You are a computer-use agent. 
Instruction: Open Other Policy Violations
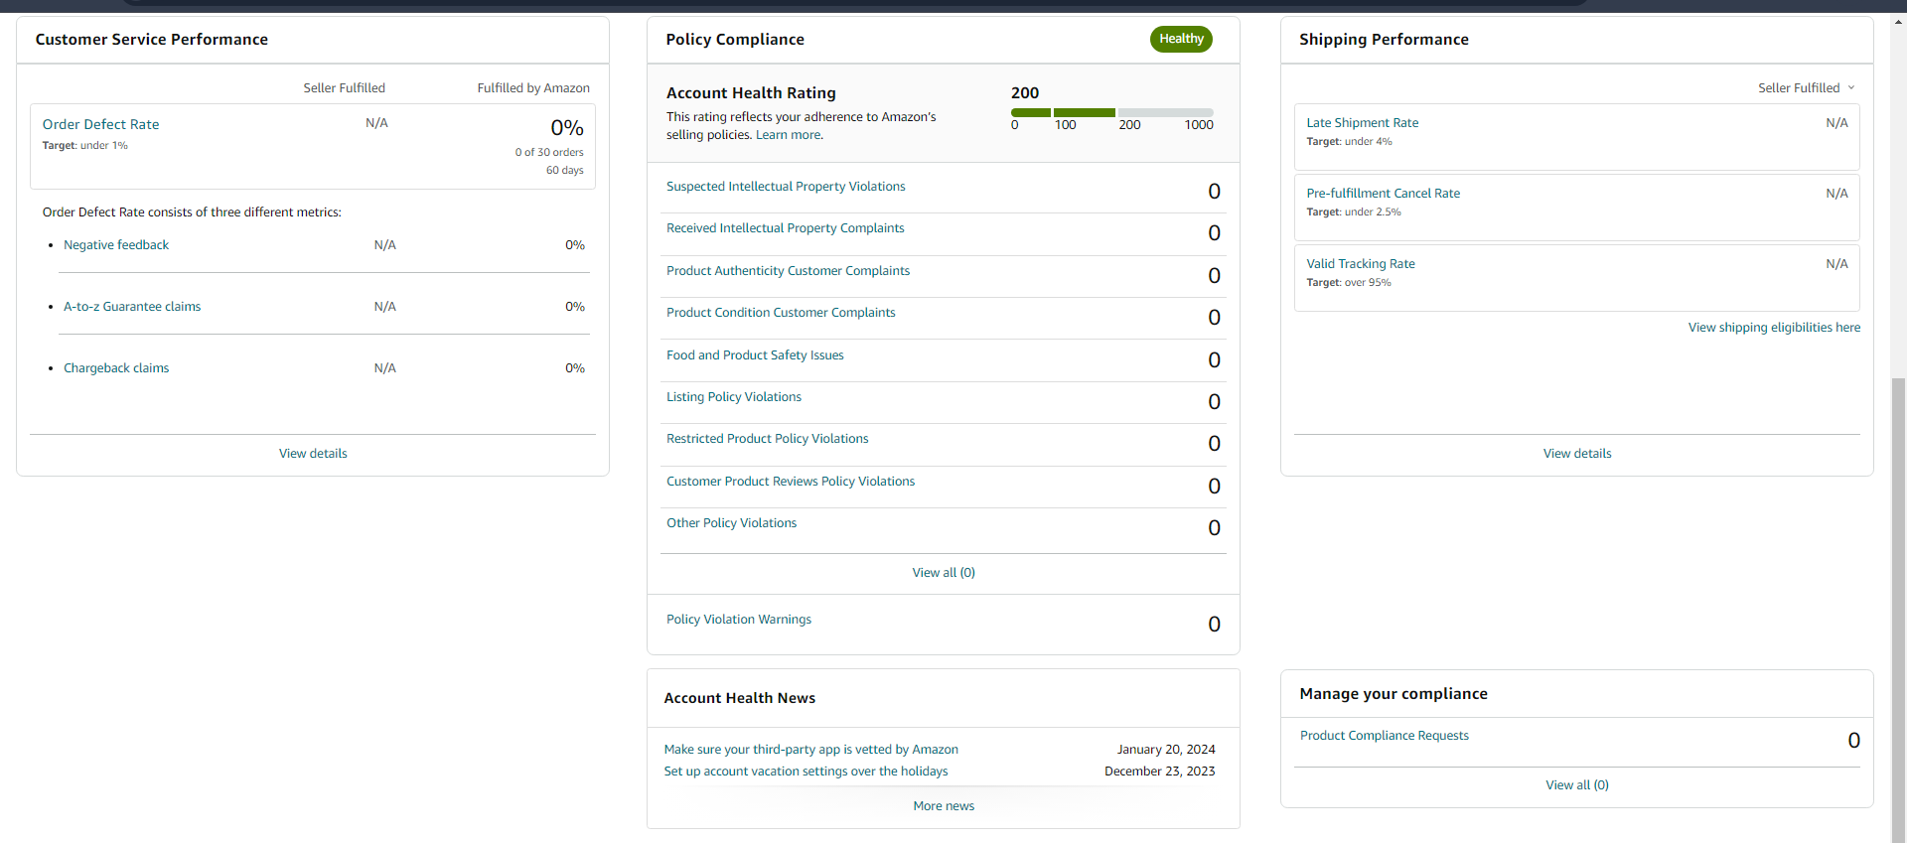pyautogui.click(x=731, y=523)
